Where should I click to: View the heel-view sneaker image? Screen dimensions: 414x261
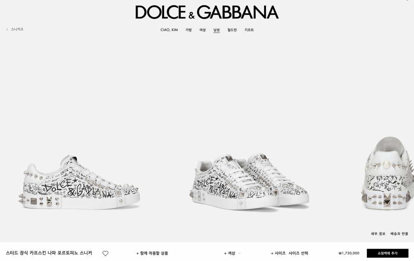coord(387,173)
